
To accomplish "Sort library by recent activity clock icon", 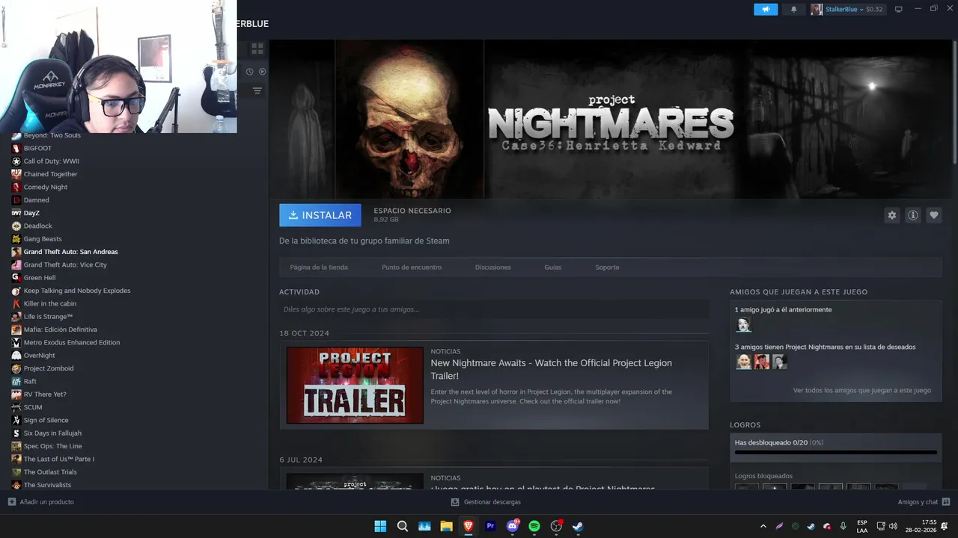I will [x=250, y=72].
